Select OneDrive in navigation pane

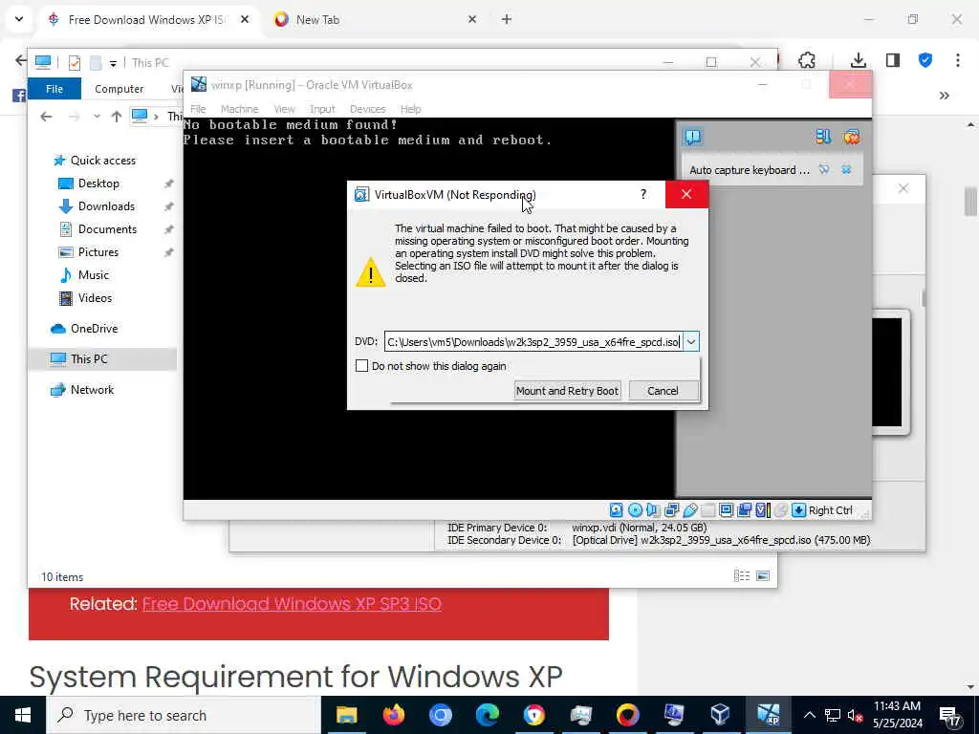[x=94, y=329]
